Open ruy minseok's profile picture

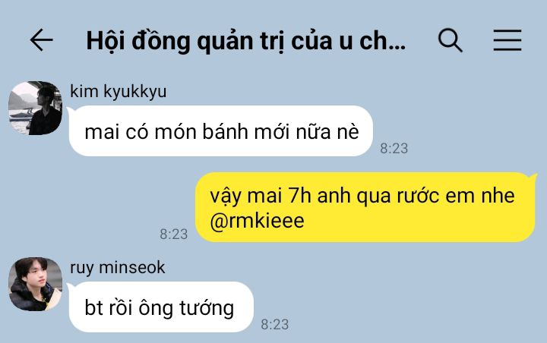(x=35, y=284)
